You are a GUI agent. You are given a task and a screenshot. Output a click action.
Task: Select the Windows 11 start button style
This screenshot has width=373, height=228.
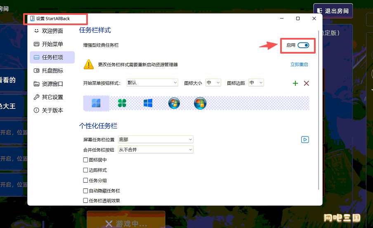tap(96, 103)
